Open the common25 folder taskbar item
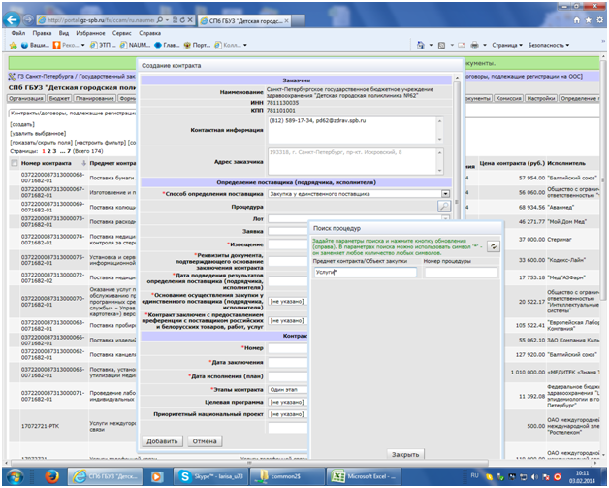The height and width of the screenshot is (488, 609). 287,476
